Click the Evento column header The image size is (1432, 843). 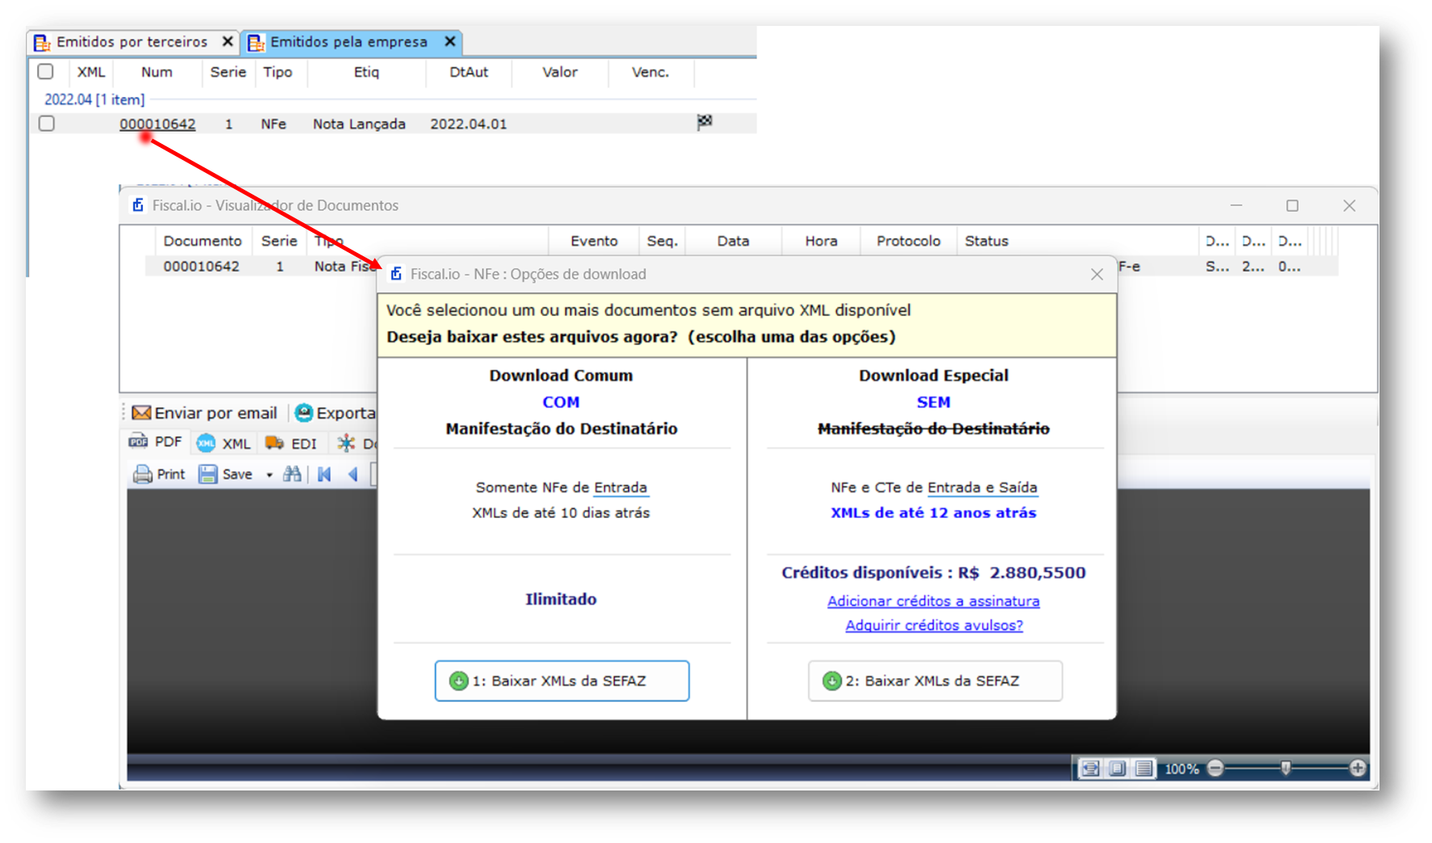pyautogui.click(x=594, y=241)
